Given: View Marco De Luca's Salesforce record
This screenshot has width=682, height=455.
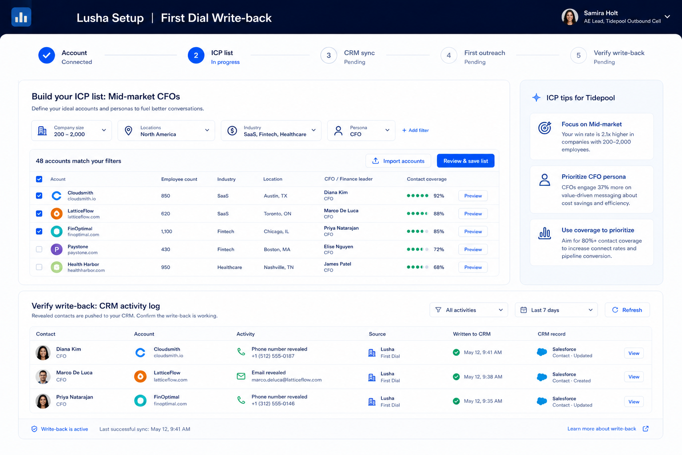Looking at the screenshot, I should coord(634,377).
